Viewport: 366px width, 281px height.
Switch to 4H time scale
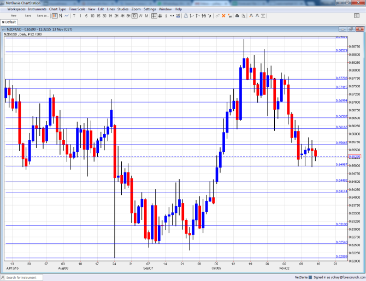tap(122, 16)
